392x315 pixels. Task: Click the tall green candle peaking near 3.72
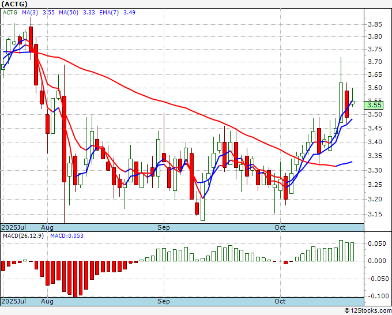(x=341, y=103)
